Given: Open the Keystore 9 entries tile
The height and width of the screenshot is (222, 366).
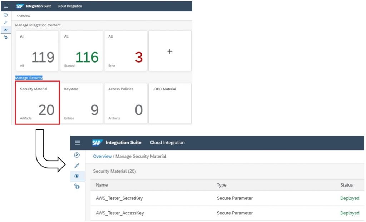Looking at the screenshot, I should click(81, 103).
